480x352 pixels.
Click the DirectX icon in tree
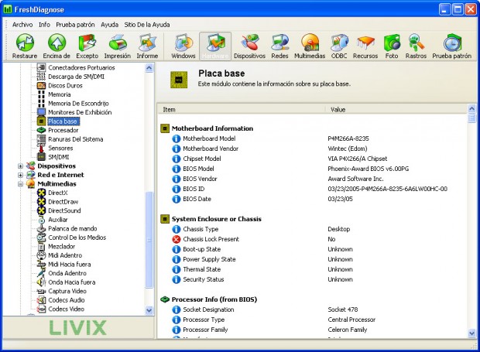(41, 193)
